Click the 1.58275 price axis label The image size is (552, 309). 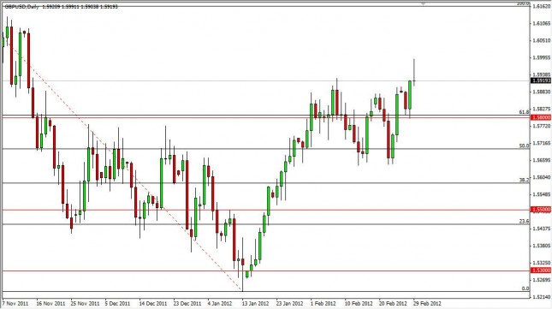coord(542,109)
